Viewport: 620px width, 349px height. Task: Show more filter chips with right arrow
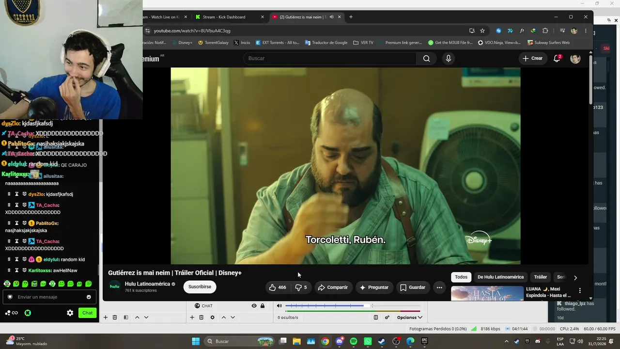point(575,278)
